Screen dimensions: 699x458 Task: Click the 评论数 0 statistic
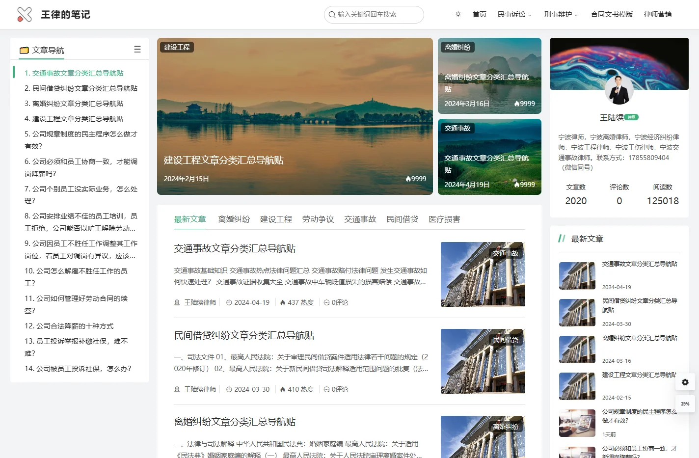tap(619, 194)
